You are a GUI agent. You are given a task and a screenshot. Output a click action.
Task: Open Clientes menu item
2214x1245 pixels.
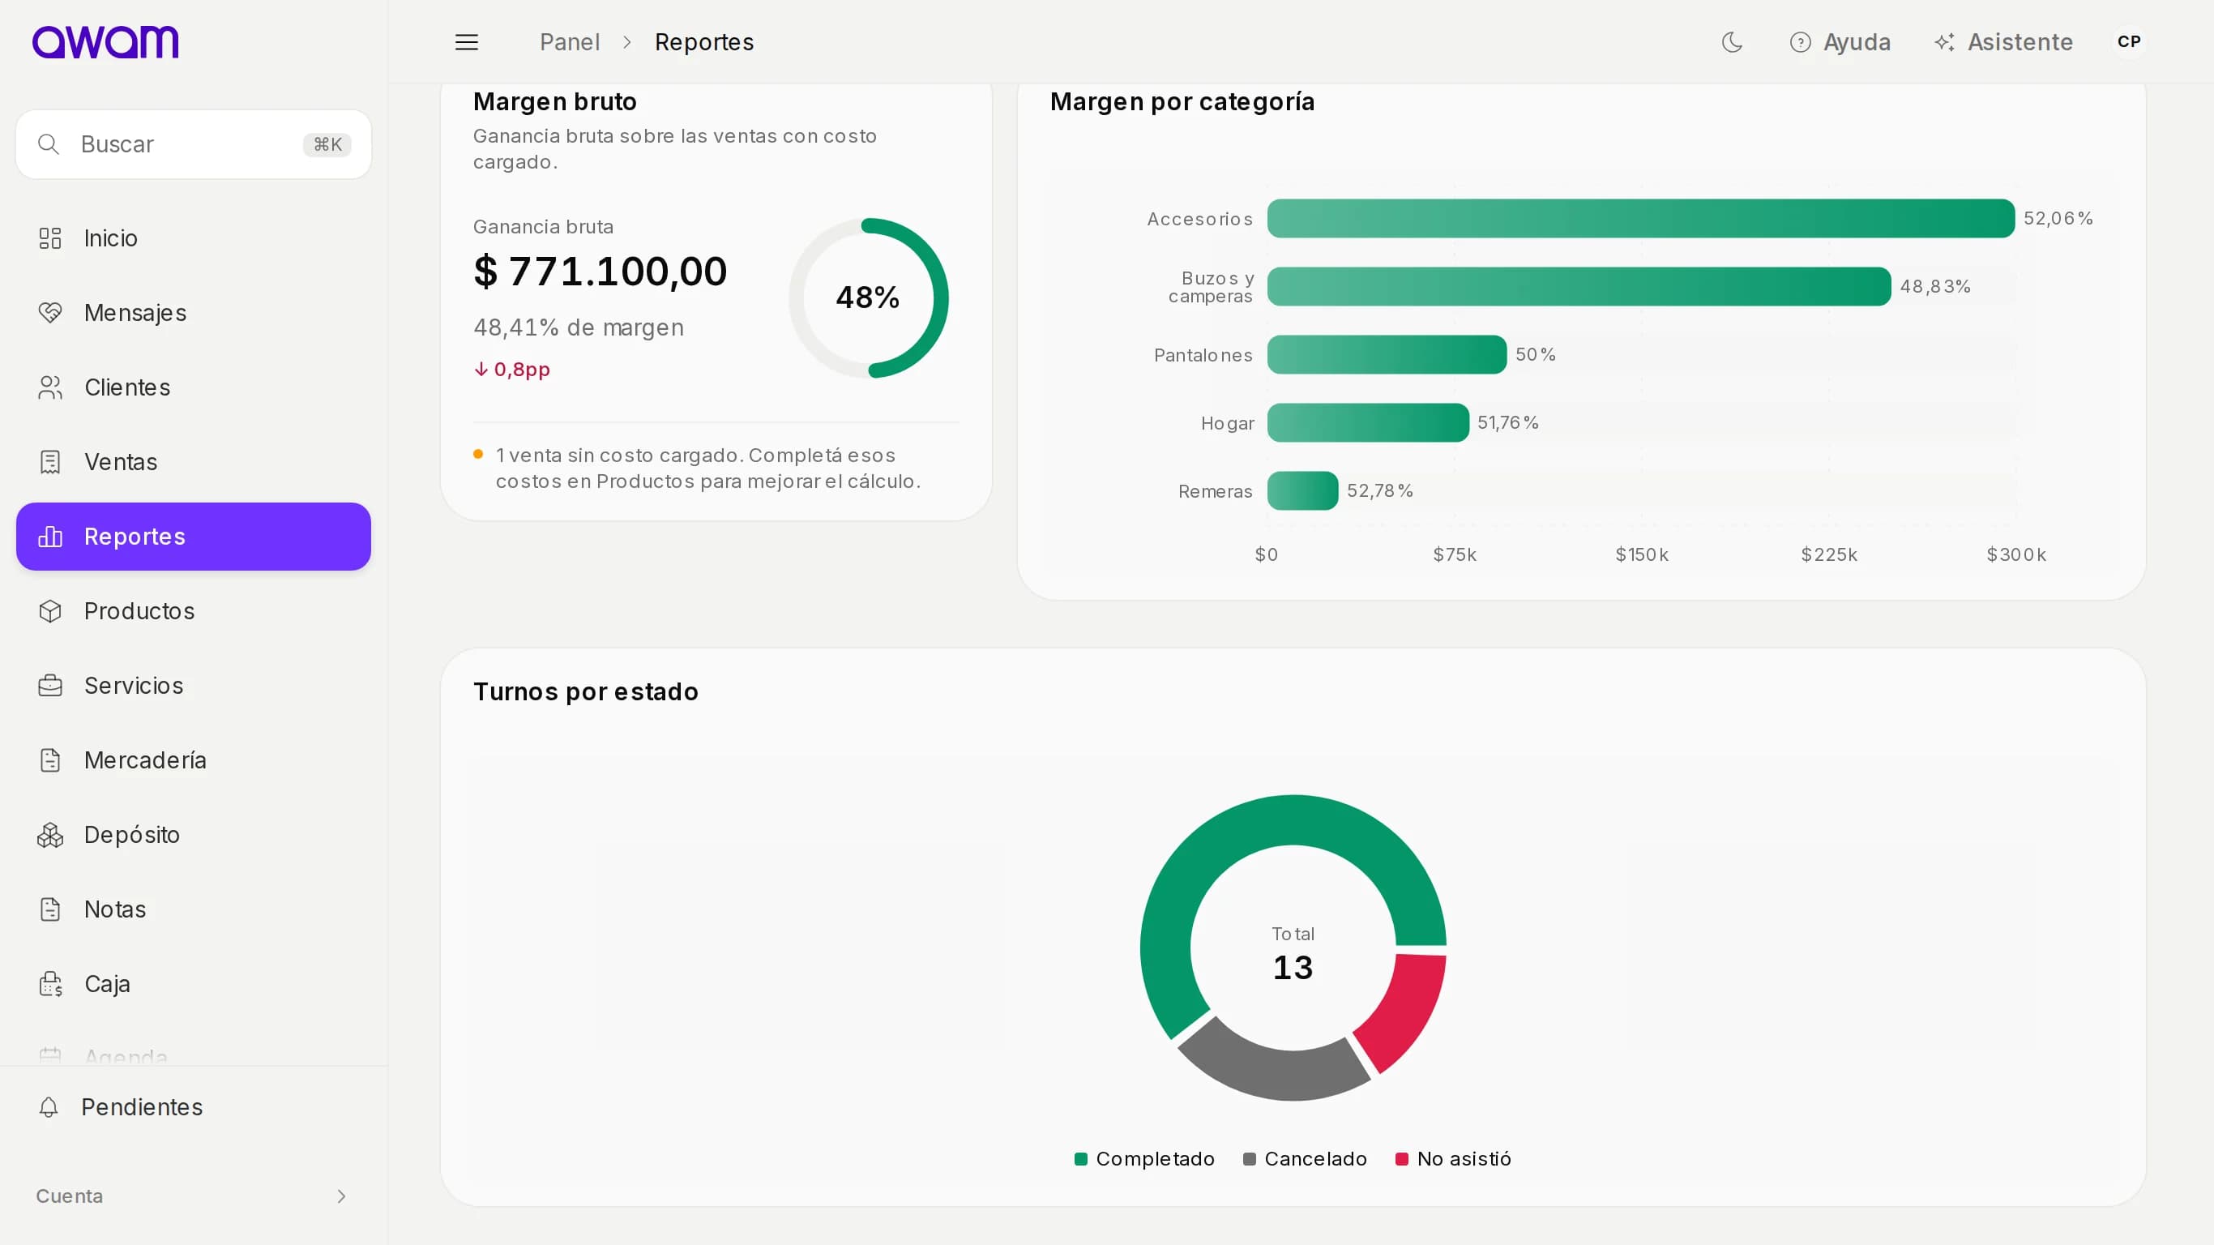point(194,387)
